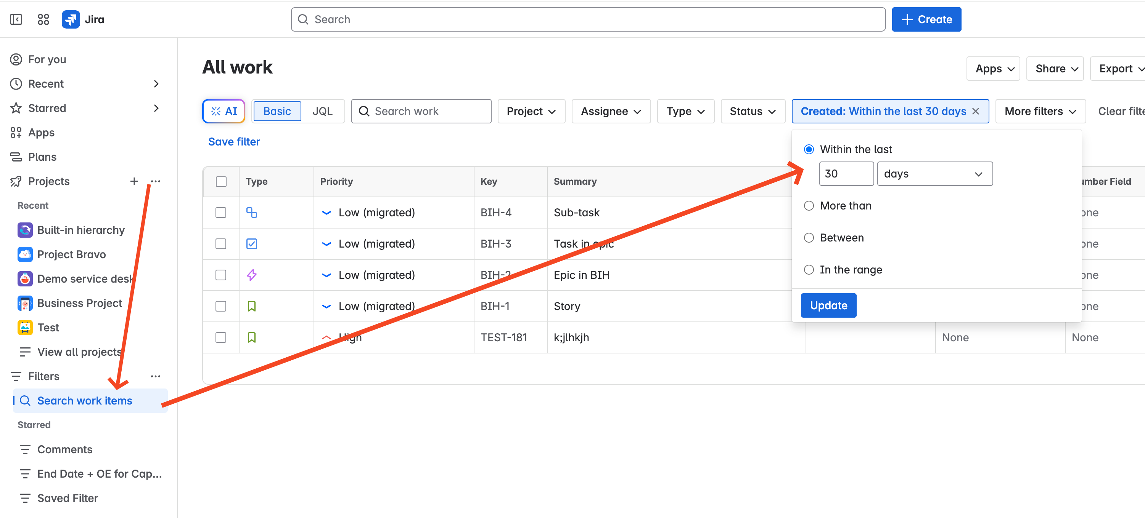The image size is (1145, 518).
Task: Open the Built-in hierarchy project icon
Action: [25, 230]
